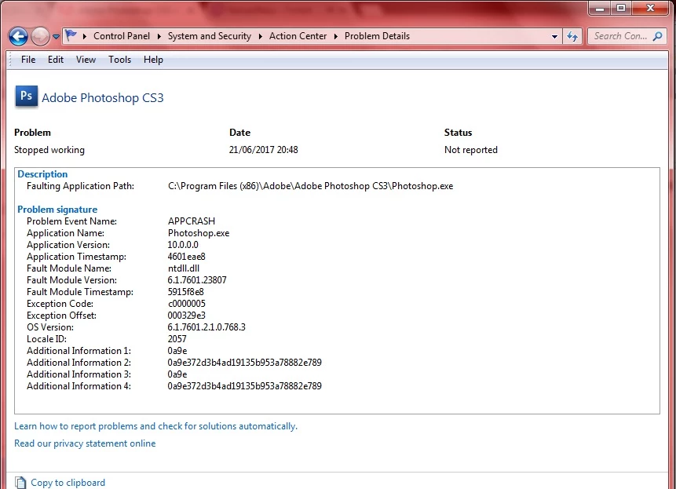Image resolution: width=676 pixels, height=489 pixels.
Task: Select the Adobe Photoshop CS3 heading
Action: (103, 98)
